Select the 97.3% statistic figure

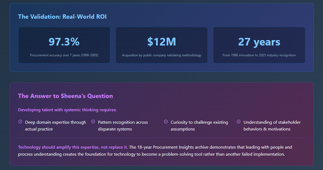[x=64, y=42]
